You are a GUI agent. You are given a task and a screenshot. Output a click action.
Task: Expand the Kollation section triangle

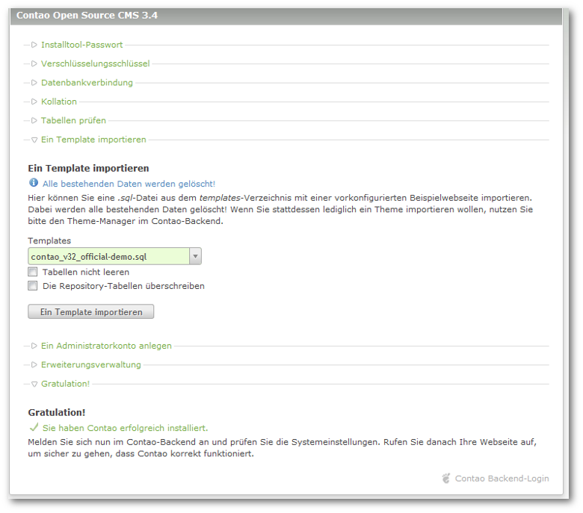[34, 102]
